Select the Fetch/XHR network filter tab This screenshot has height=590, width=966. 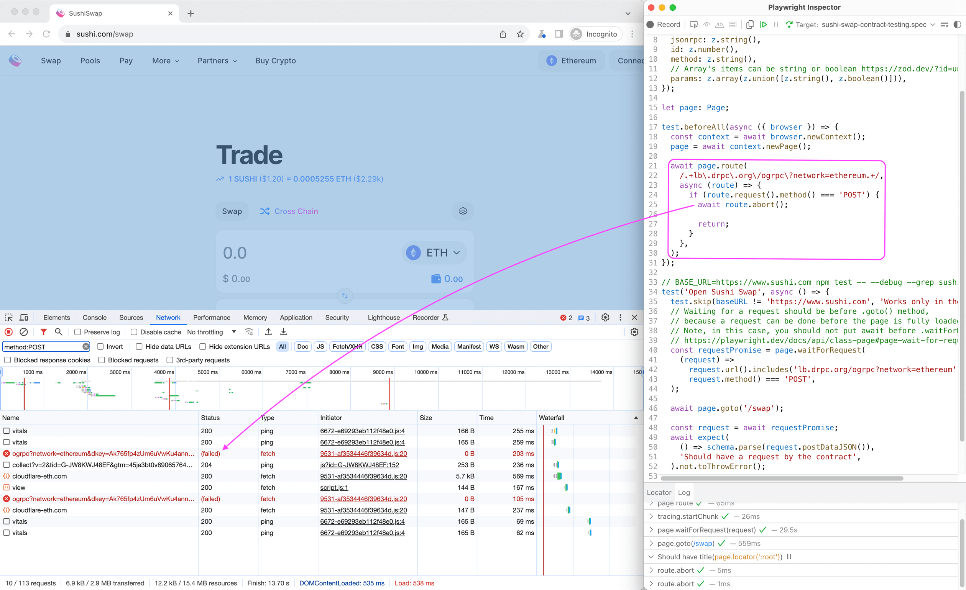348,347
